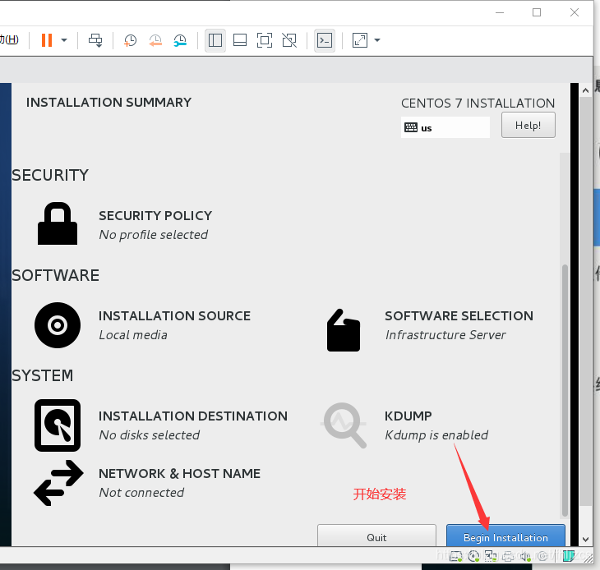Click the outer scrollbar down arrow
Screen dimensions: 600x570
click(x=585, y=540)
